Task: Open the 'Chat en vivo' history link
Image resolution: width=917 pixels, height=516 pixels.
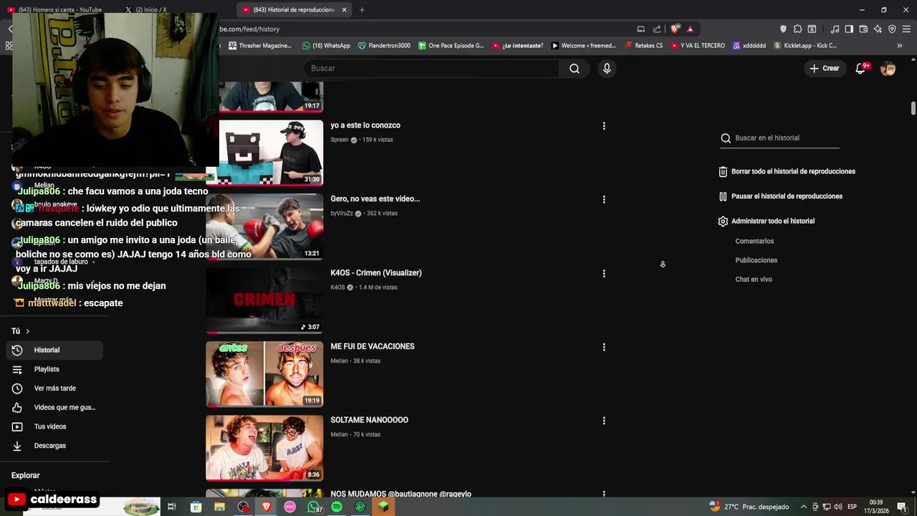Action: [x=754, y=279]
